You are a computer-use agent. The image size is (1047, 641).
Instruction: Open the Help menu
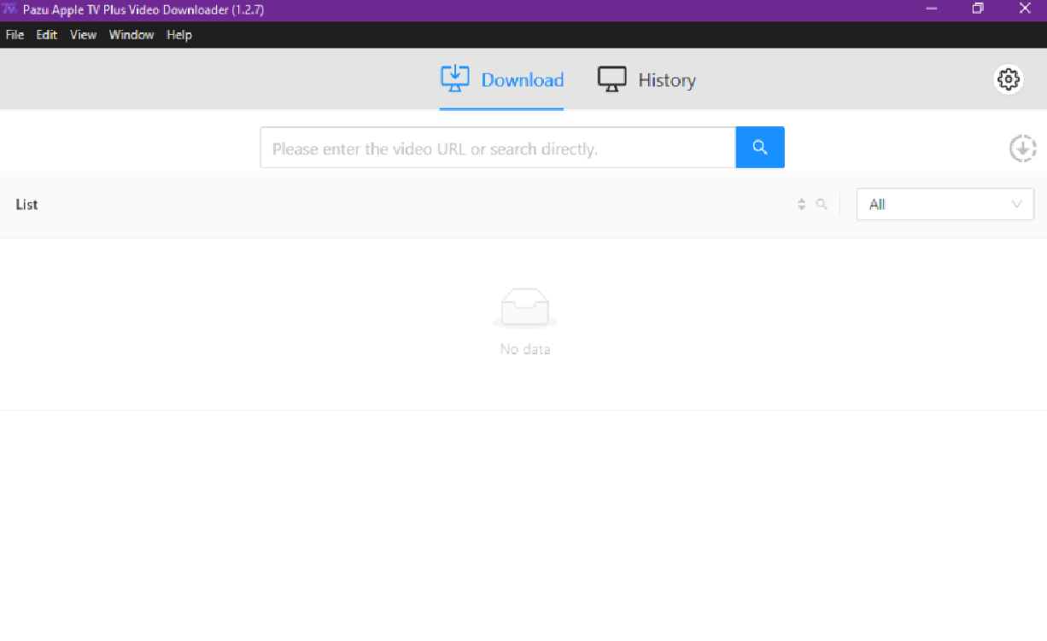pyautogui.click(x=179, y=35)
